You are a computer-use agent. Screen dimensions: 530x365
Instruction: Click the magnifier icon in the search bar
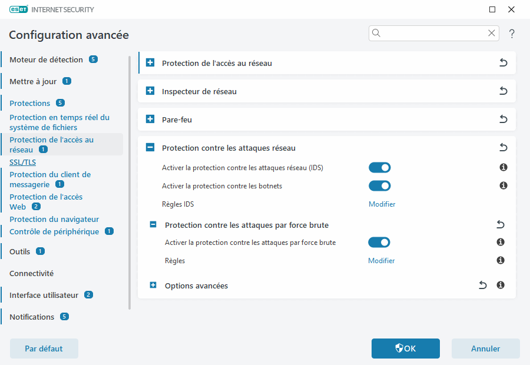pyautogui.click(x=376, y=33)
